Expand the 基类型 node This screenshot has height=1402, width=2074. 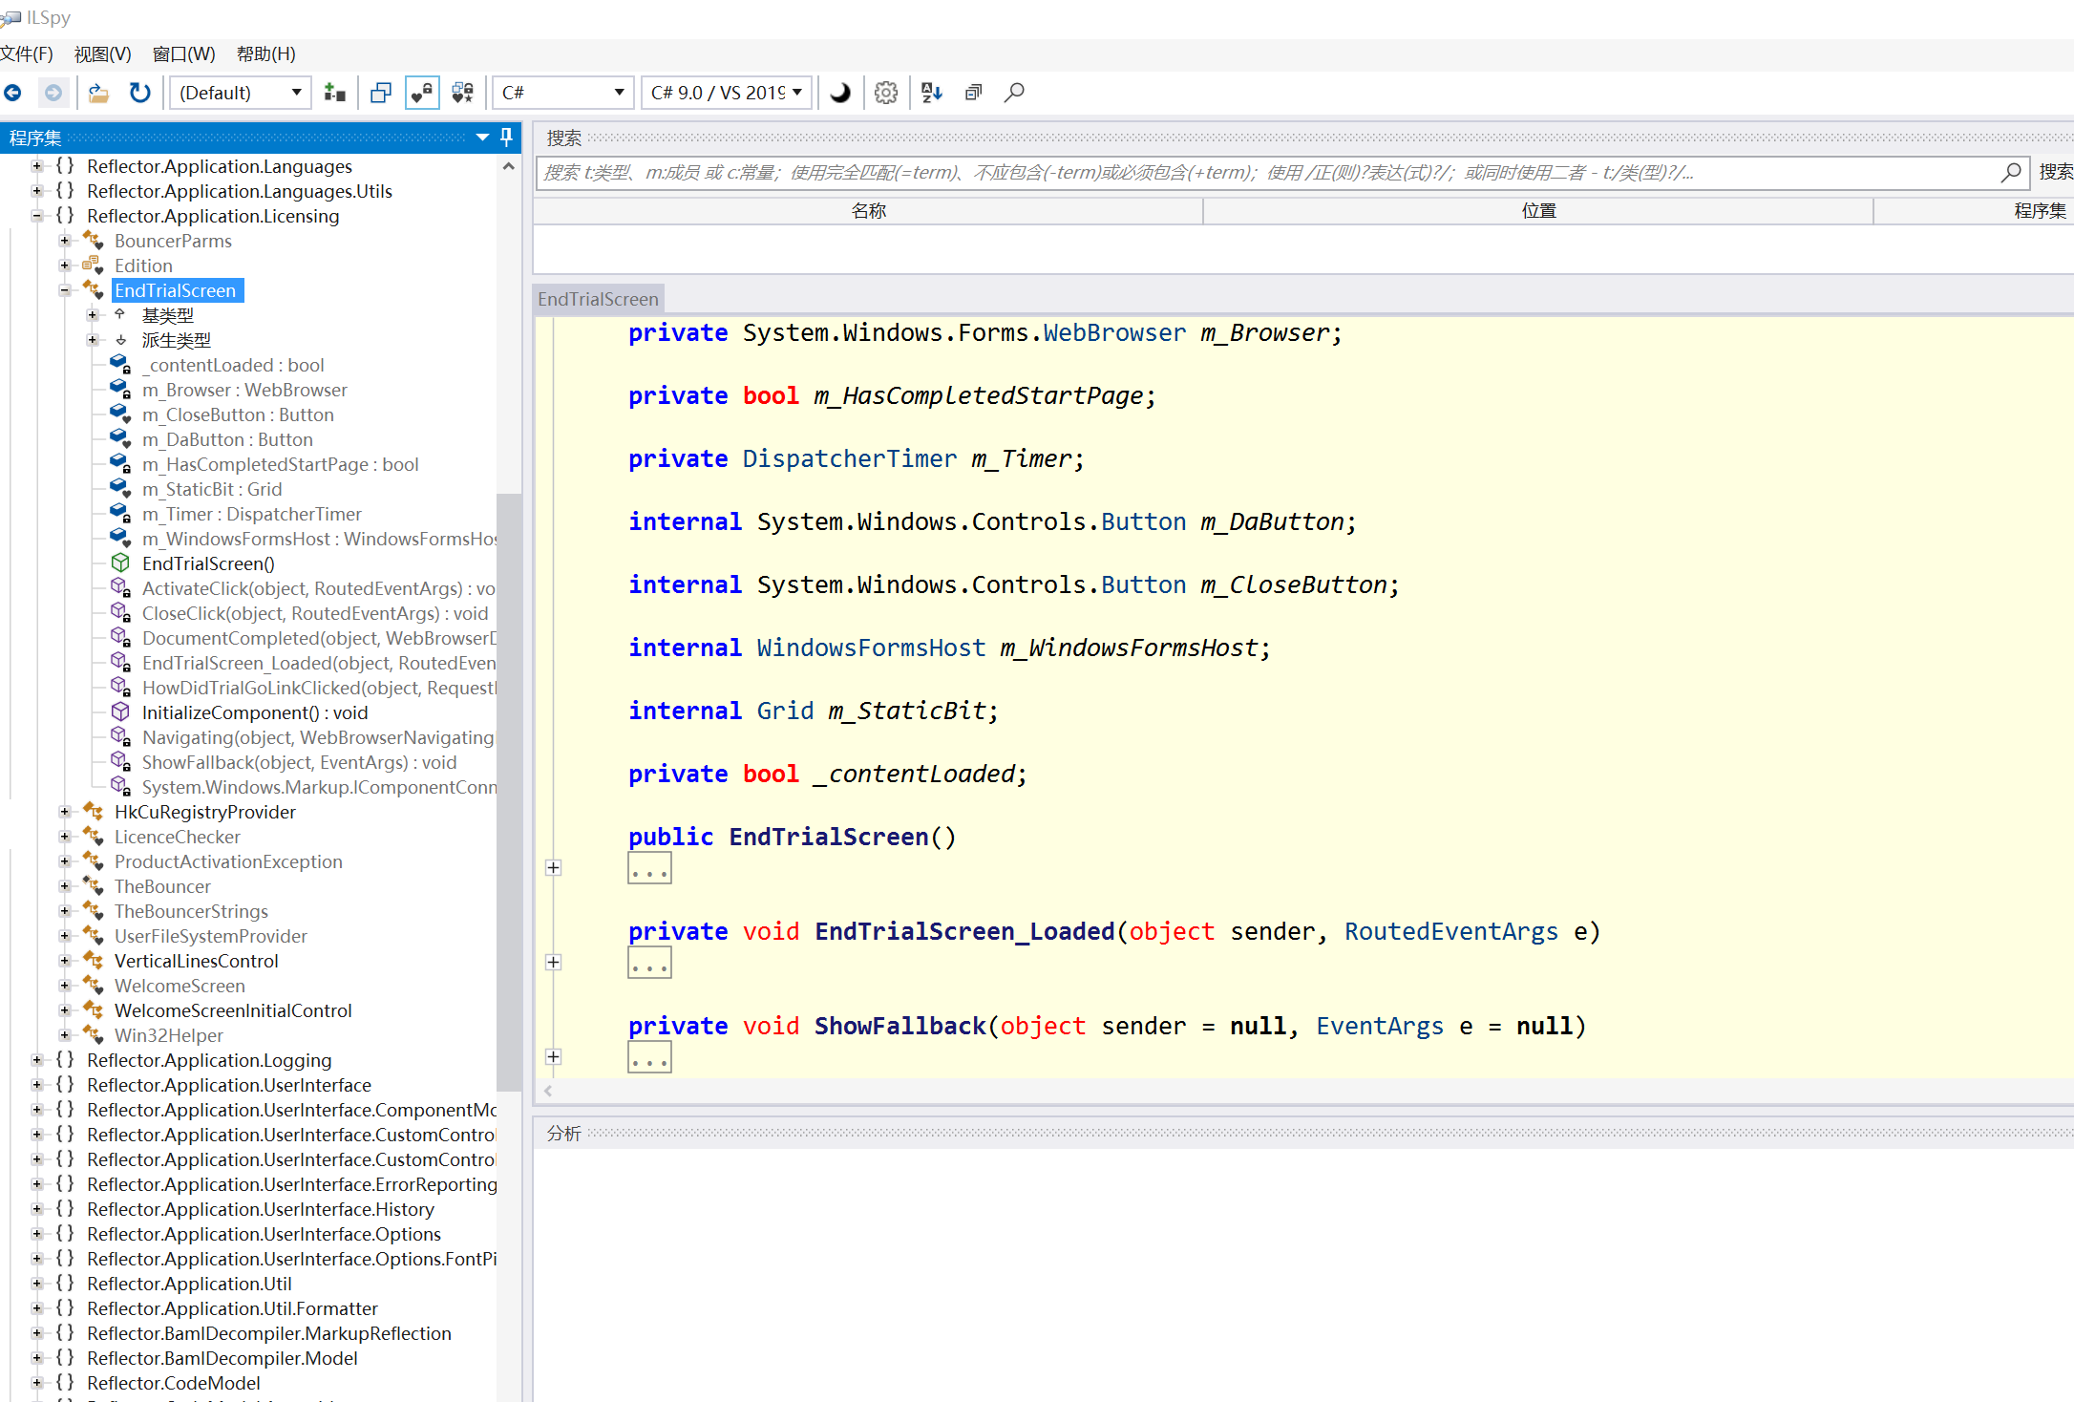click(x=93, y=315)
